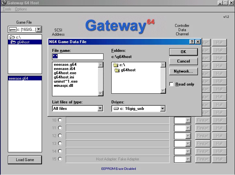Open the Options menu
The height and width of the screenshot is (175, 235).
pos(21,9)
